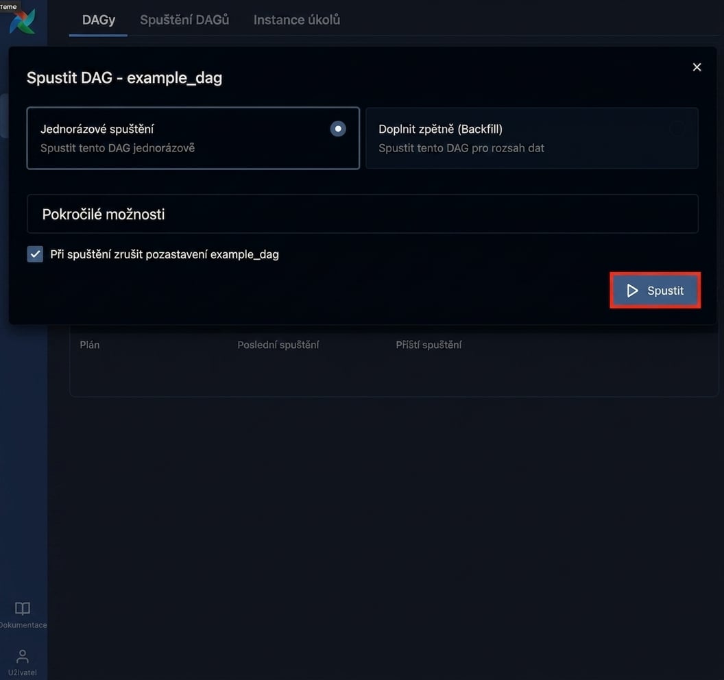
Task: Close the Spustit DAG dialog
Action: coord(697,67)
